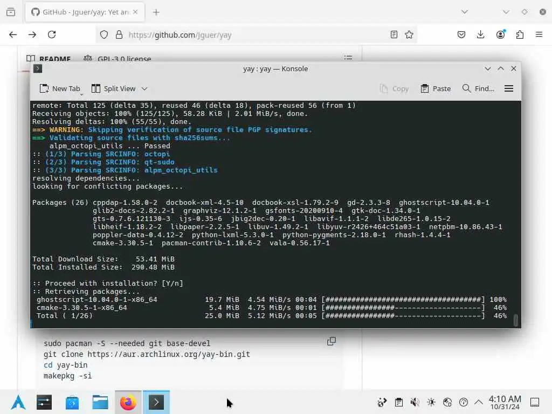The width and height of the screenshot is (552, 414).
Task: Click 'Proceed with installation? [Y/n]' line
Action: [108, 284]
